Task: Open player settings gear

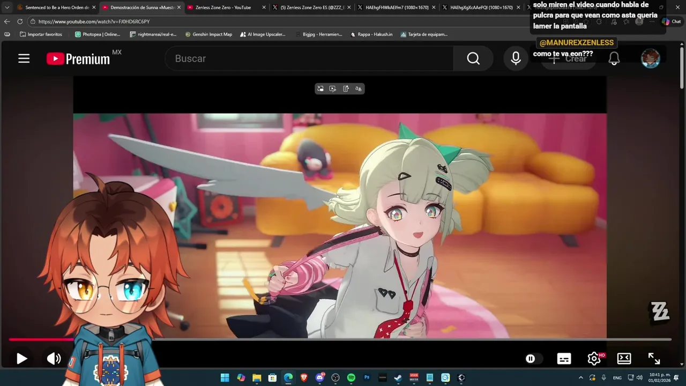Action: [594, 359]
